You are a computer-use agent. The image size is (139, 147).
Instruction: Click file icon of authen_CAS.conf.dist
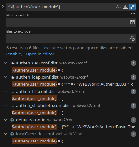coord(13,63)
